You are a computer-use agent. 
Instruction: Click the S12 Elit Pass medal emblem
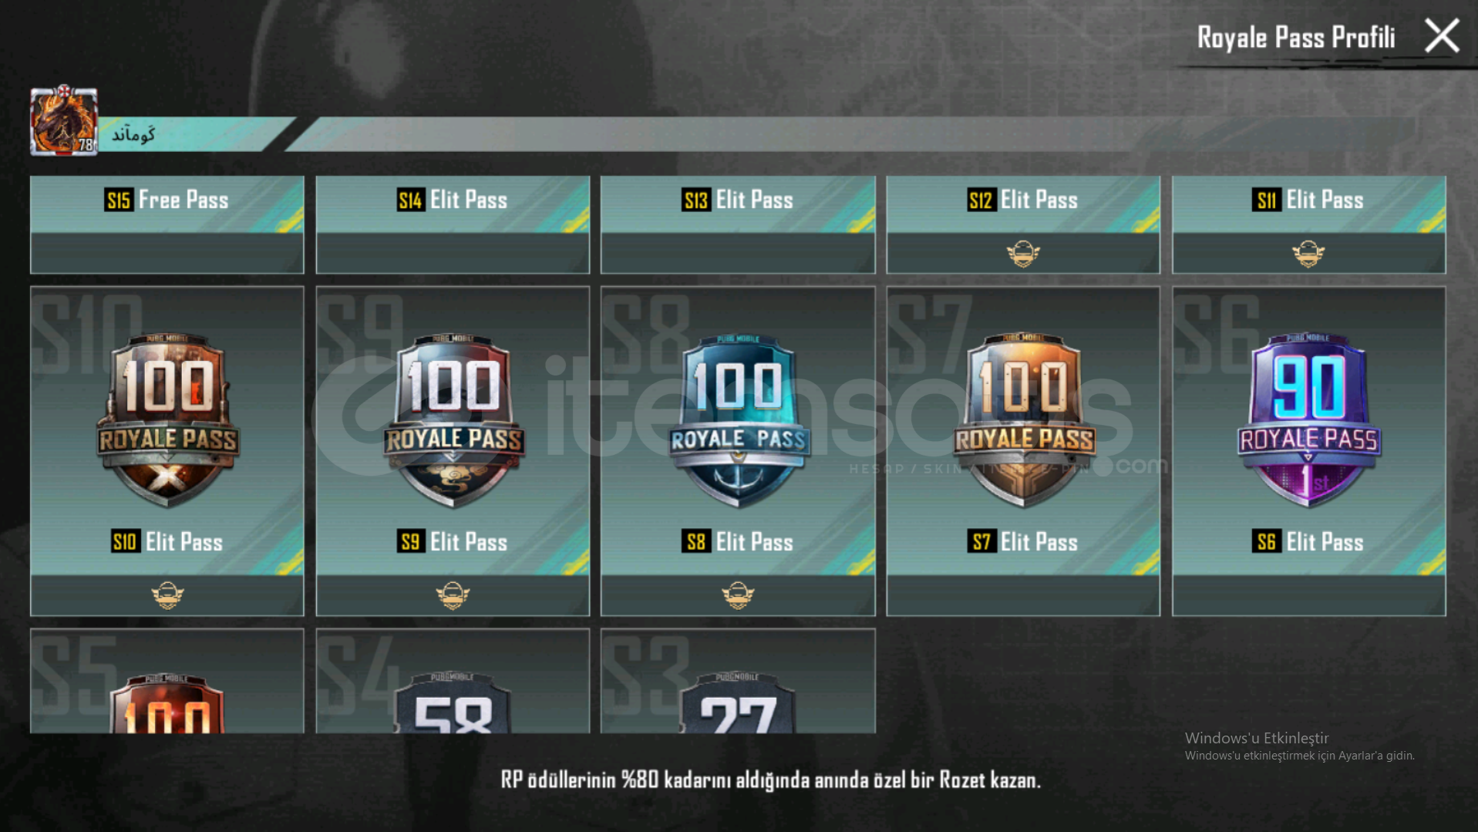coord(1023,253)
